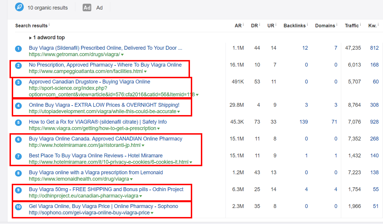Click AR value 29.8M
This screenshot has height=224, width=383.
coord(237,105)
